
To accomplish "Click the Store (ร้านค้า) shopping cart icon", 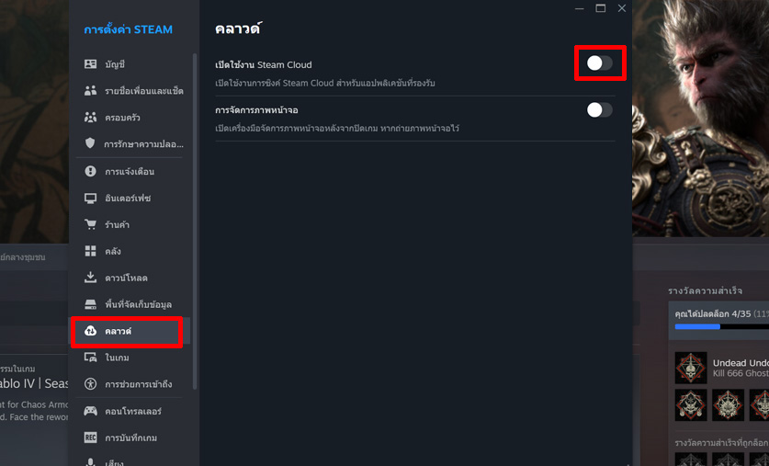I will point(90,224).
